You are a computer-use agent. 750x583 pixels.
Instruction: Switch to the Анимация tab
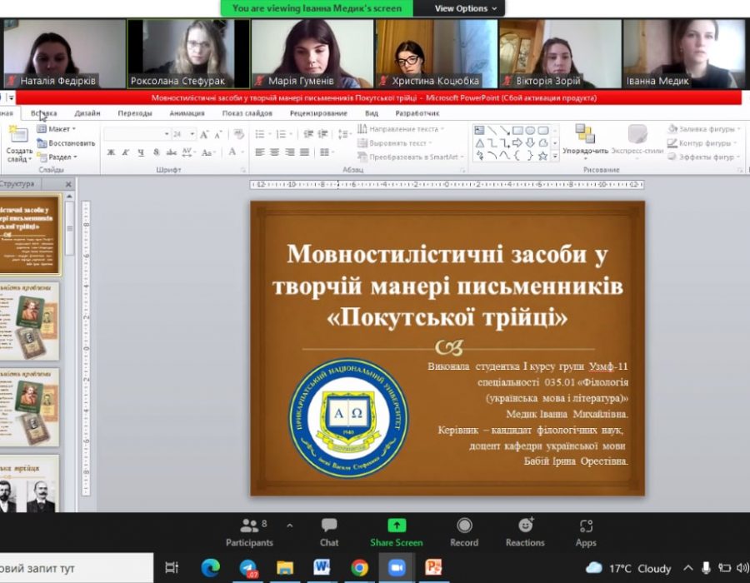(x=187, y=113)
